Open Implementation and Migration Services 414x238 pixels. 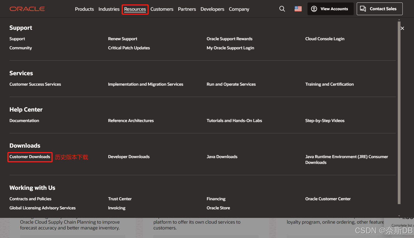tap(146, 84)
